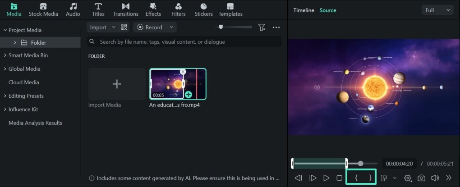Click the solar system preview image
The width and height of the screenshot is (460, 187).
point(374,87)
